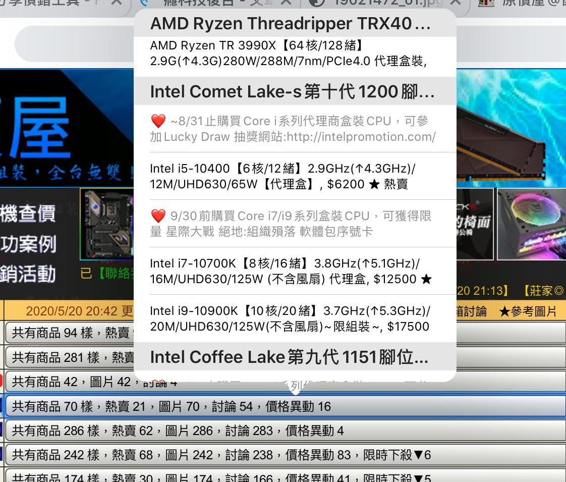Click the 機查價 navigation link
This screenshot has width=566, height=482.
[28, 213]
